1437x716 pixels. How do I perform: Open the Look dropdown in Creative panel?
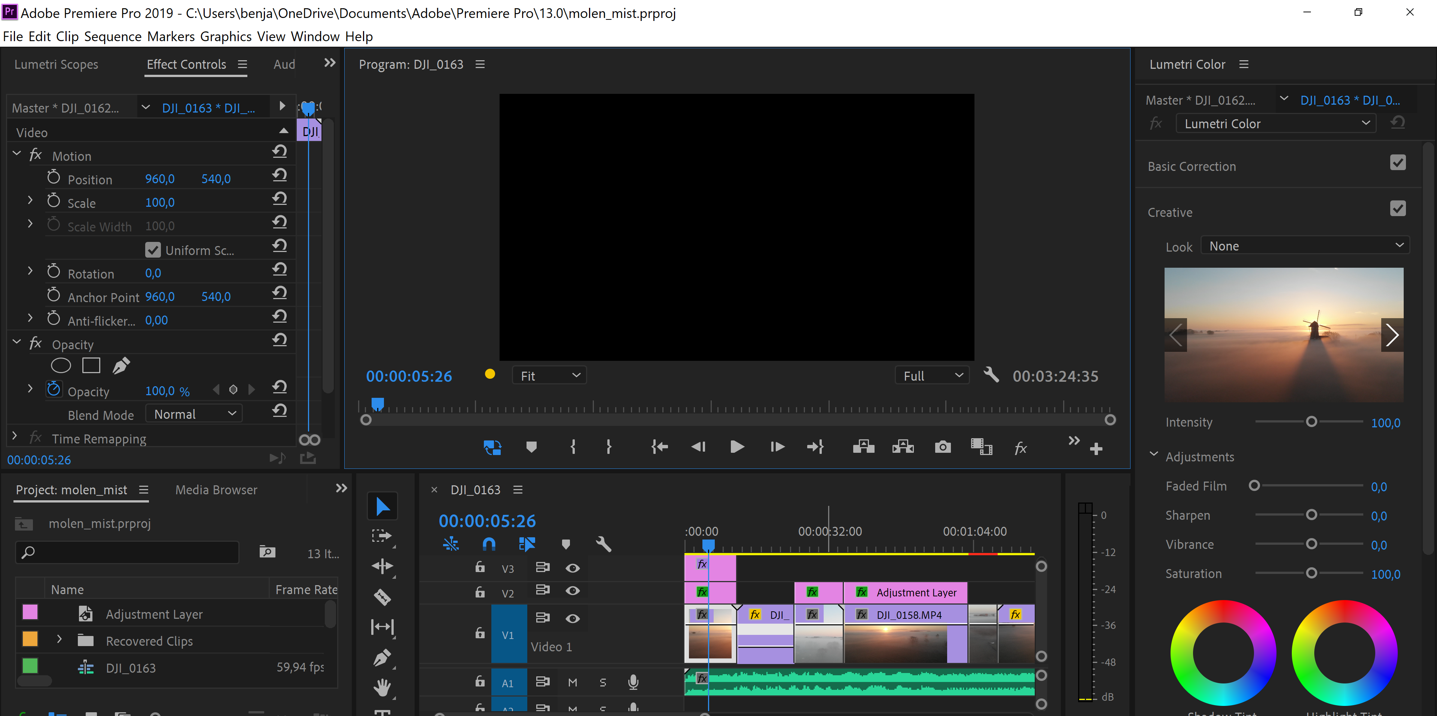click(x=1302, y=245)
